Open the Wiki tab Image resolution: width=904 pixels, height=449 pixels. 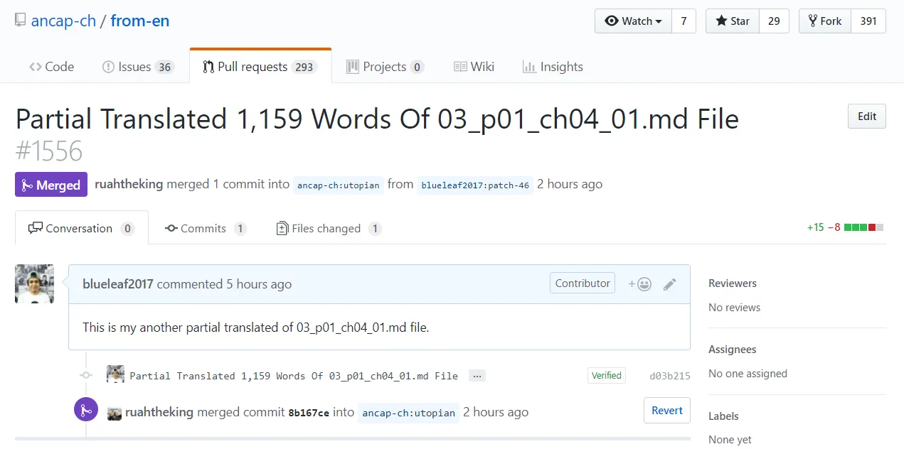[x=474, y=67]
